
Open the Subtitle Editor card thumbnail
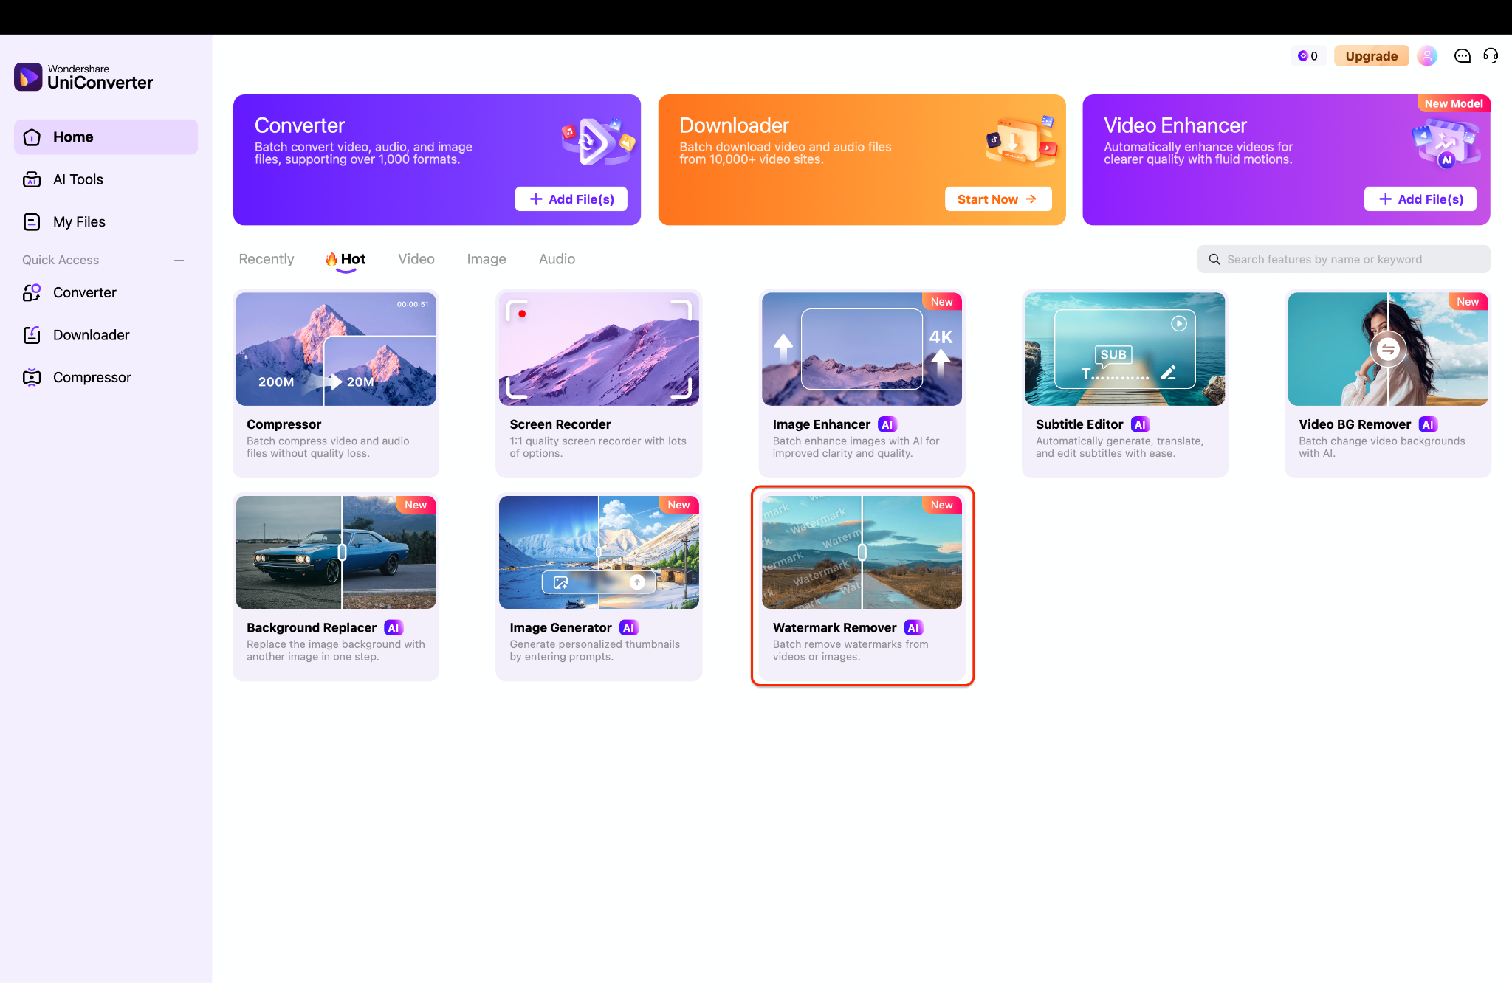(x=1125, y=349)
